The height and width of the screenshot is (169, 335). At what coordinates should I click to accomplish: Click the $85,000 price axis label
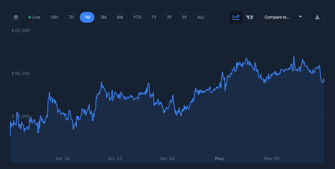(21, 31)
